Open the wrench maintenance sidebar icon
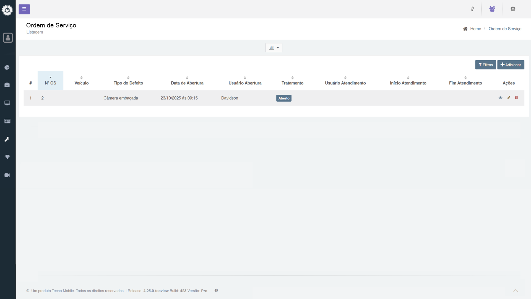 coord(7,139)
